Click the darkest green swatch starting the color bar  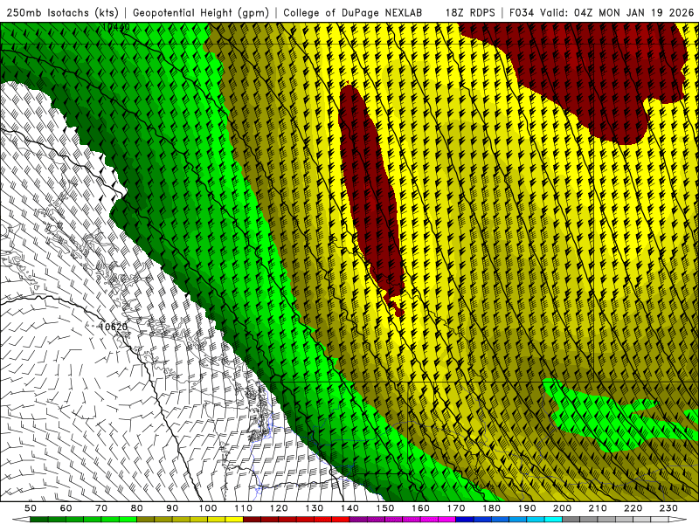click(x=39, y=520)
